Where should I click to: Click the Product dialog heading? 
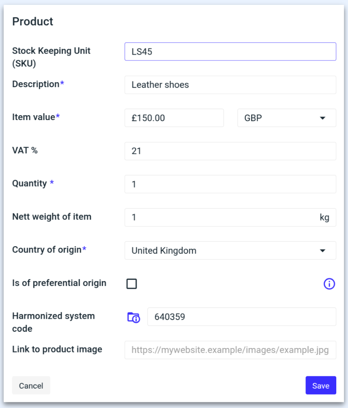pyautogui.click(x=33, y=21)
